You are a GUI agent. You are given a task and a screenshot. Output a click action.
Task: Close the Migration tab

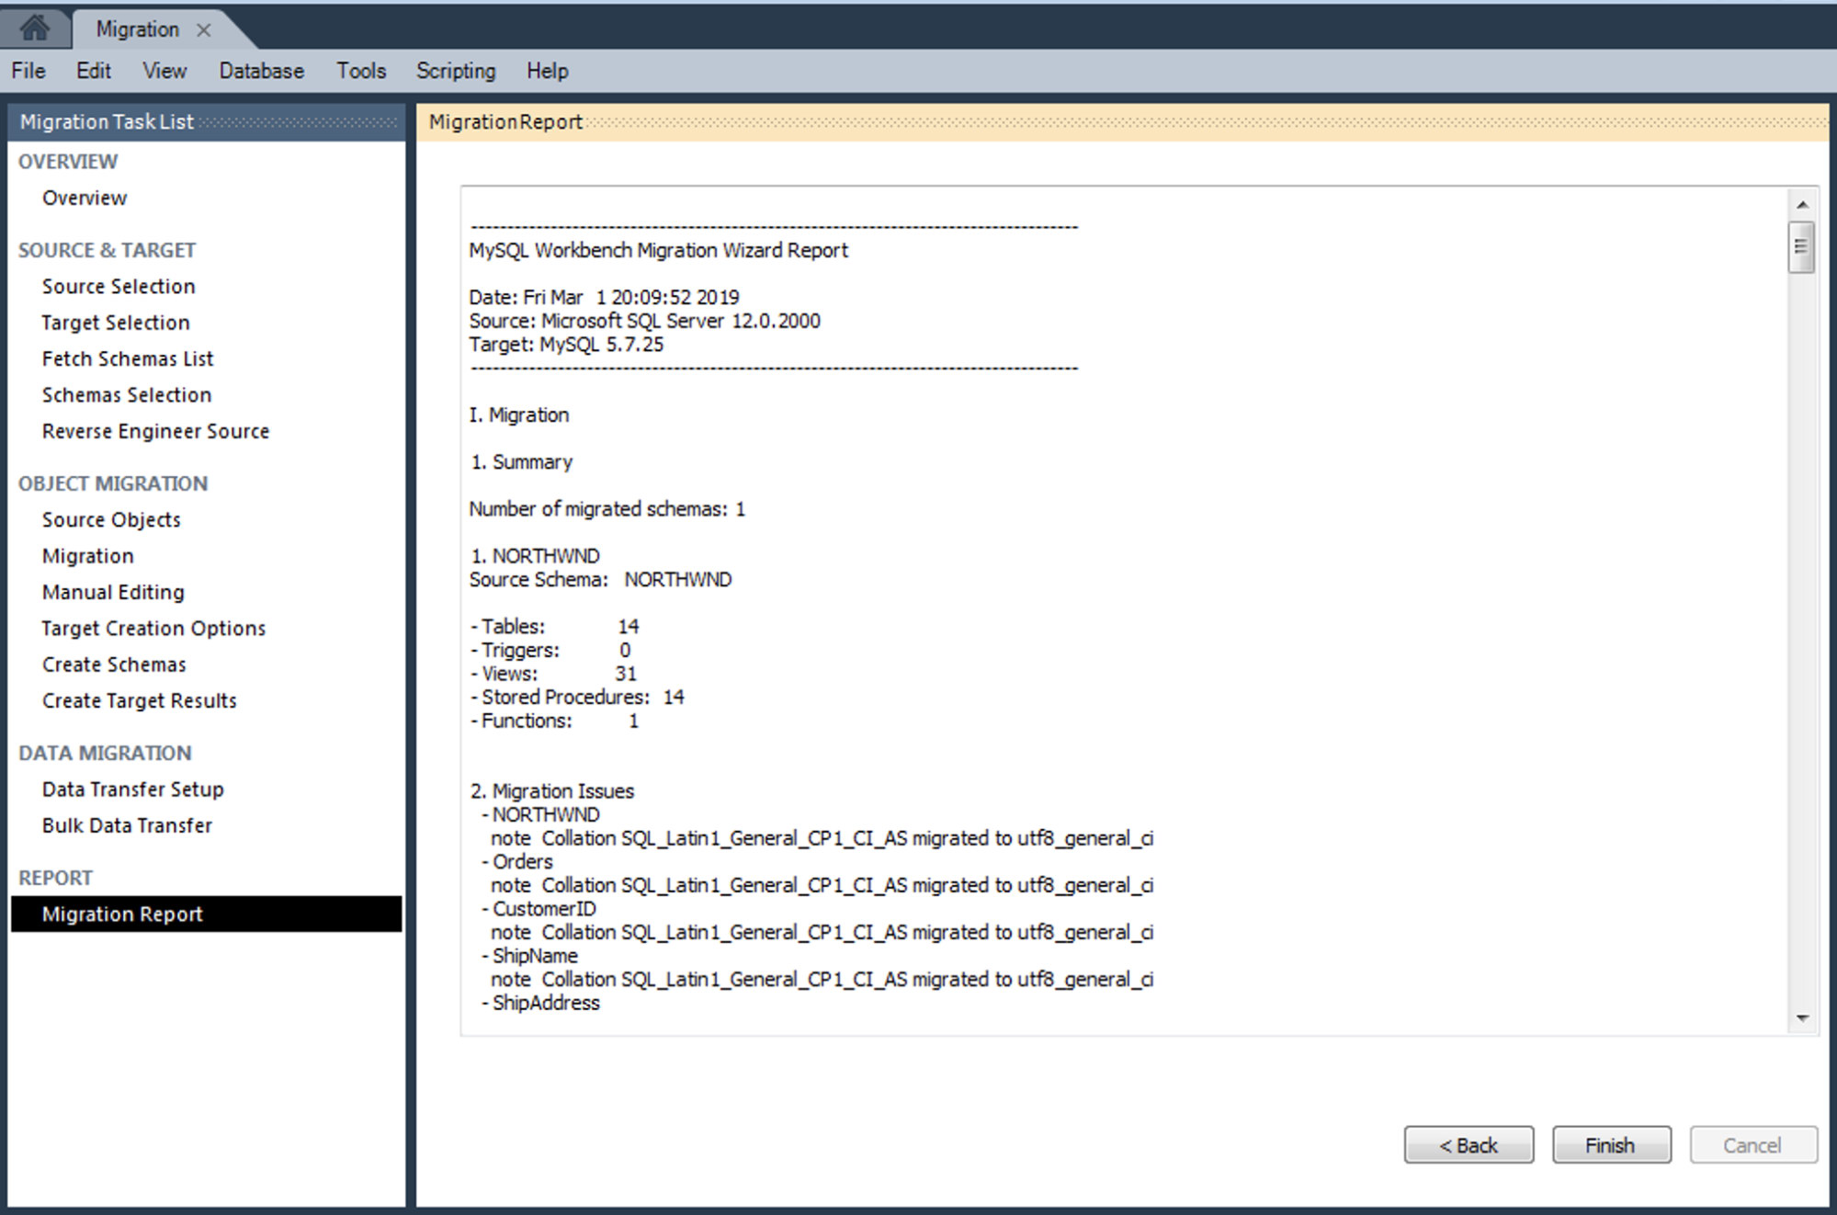[204, 30]
